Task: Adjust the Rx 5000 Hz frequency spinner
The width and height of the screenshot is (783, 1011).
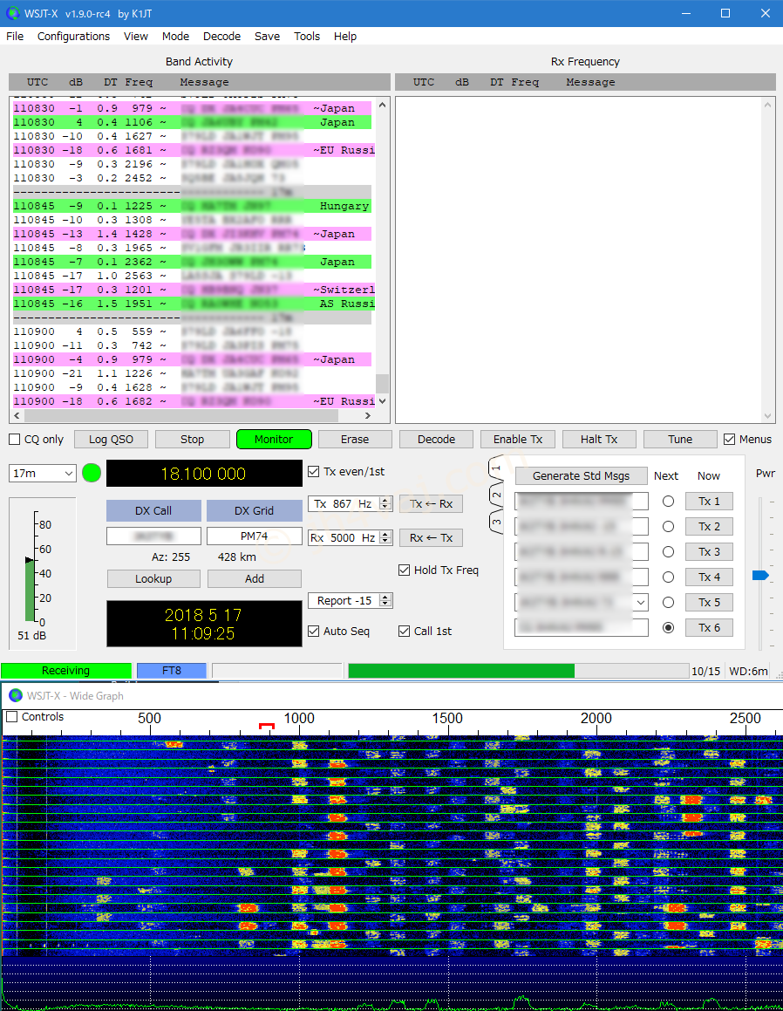Action: pos(385,537)
